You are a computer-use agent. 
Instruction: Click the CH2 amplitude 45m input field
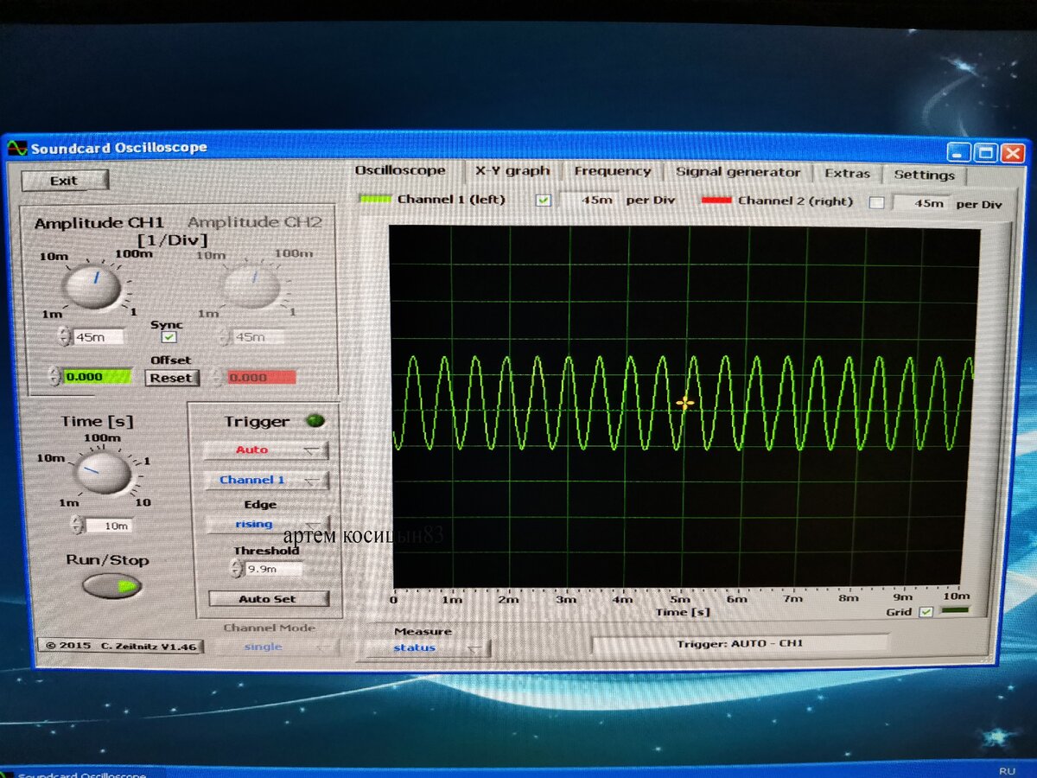[x=259, y=337]
